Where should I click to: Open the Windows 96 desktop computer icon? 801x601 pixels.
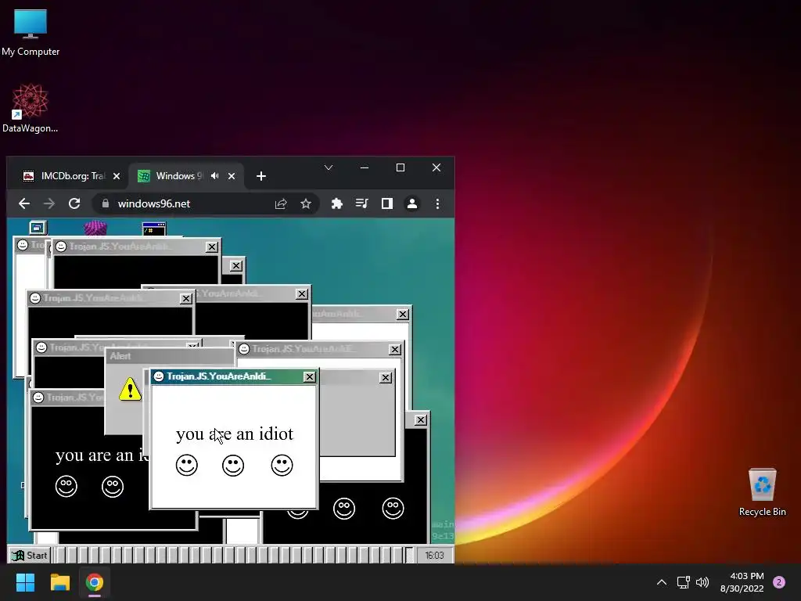click(x=38, y=228)
